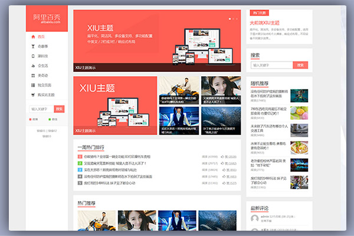The image size is (354, 236).
Task: Open blue cave lights thumbnail in 随机推荐
Action: tap(299, 165)
